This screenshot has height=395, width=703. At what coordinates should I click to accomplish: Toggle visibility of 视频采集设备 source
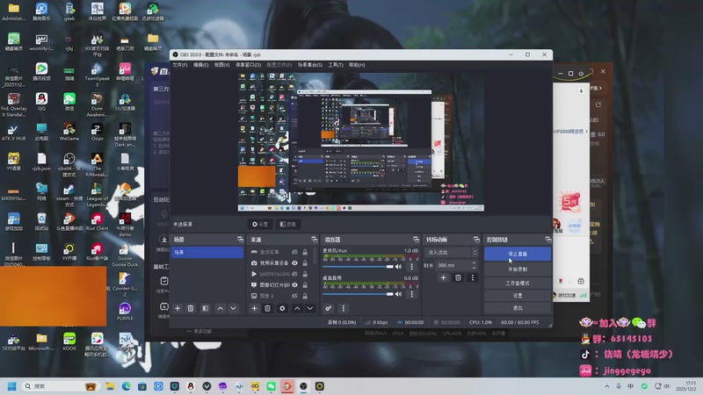[x=296, y=262]
